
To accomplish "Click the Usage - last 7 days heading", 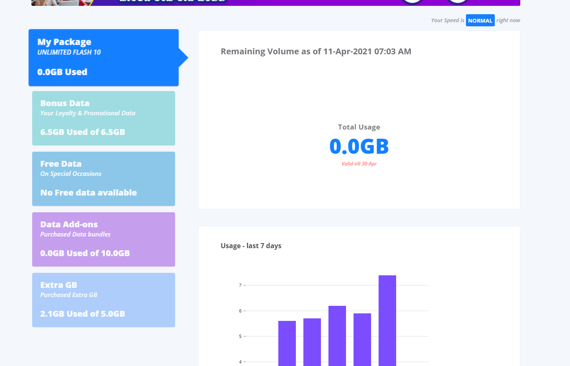I will tap(251, 246).
